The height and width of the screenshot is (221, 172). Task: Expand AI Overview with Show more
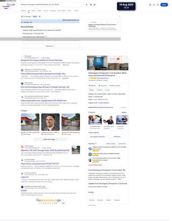point(50,46)
